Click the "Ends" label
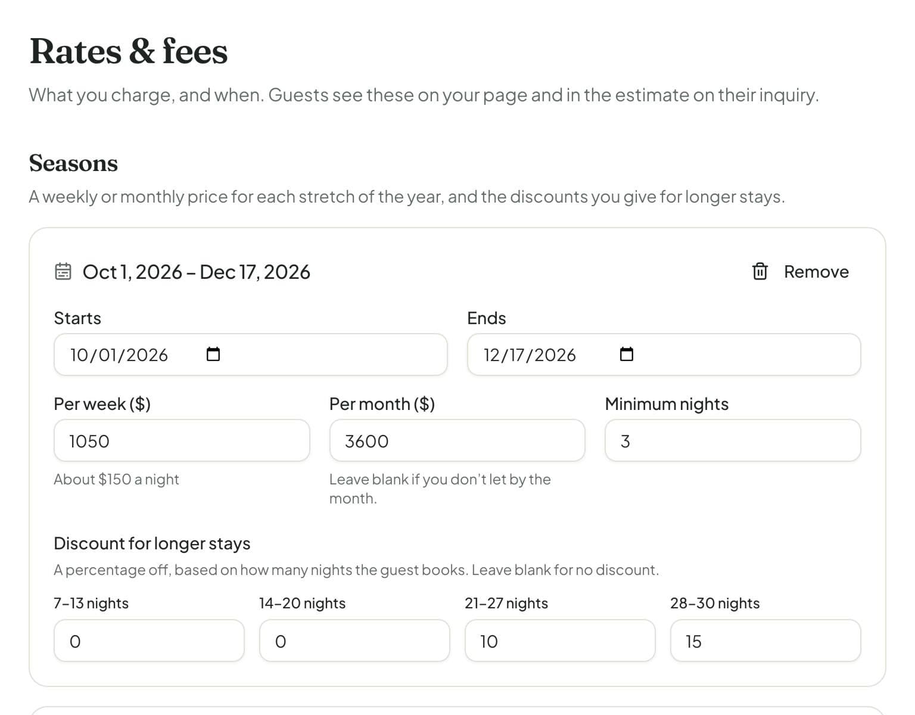 click(486, 318)
